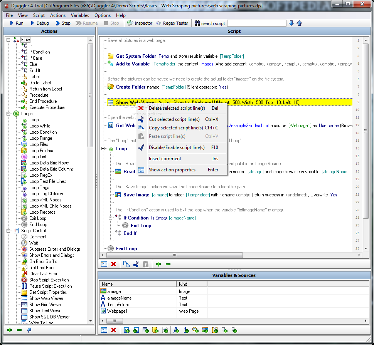
Task: Collapse the Script Control tree node
Action: coord(8,231)
